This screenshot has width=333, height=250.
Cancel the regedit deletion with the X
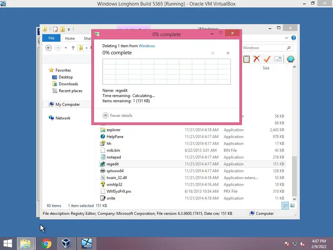(x=228, y=53)
